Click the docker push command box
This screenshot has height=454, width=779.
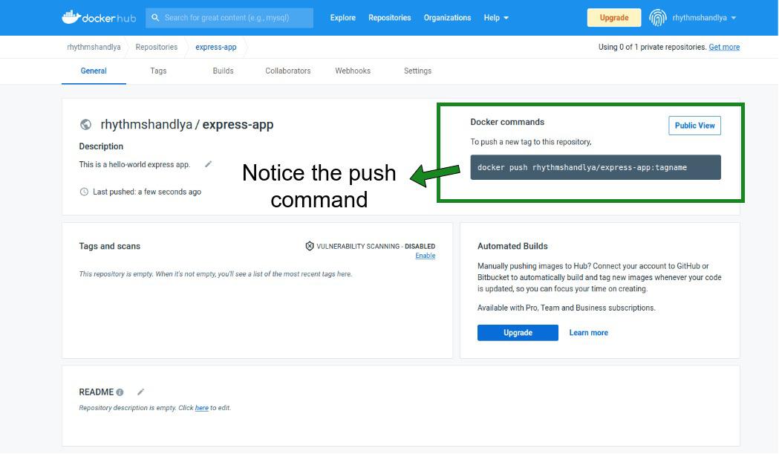[x=595, y=167]
